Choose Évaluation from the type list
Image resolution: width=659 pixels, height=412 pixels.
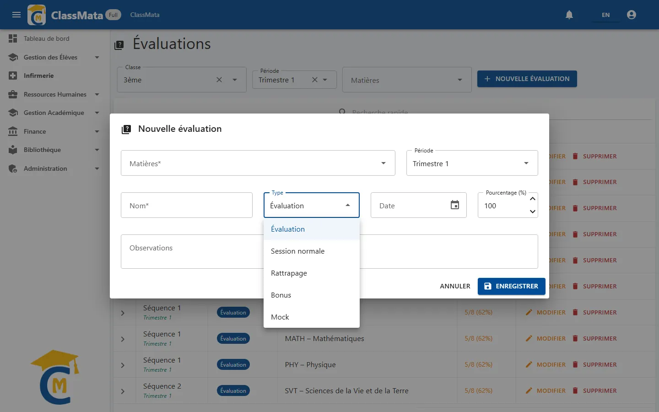tap(312, 229)
